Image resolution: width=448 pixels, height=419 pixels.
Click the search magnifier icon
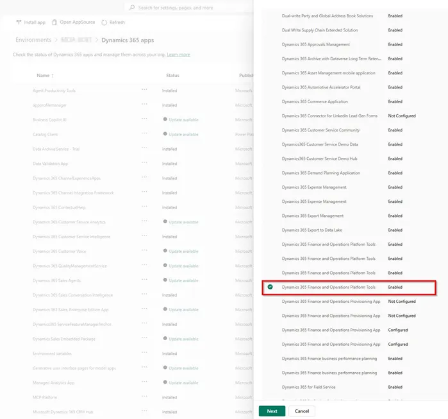pyautogui.click(x=132, y=8)
